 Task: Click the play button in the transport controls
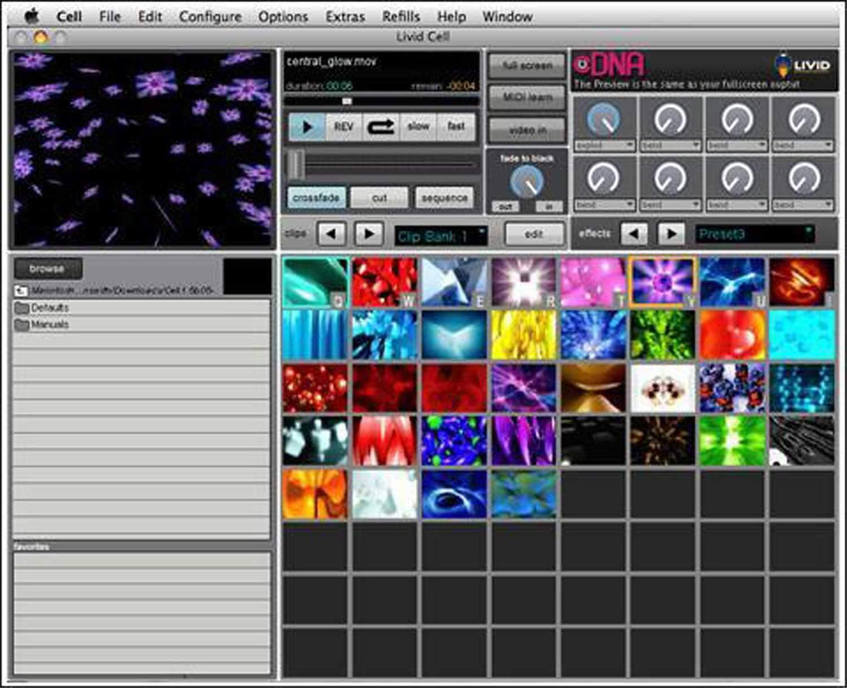click(307, 127)
